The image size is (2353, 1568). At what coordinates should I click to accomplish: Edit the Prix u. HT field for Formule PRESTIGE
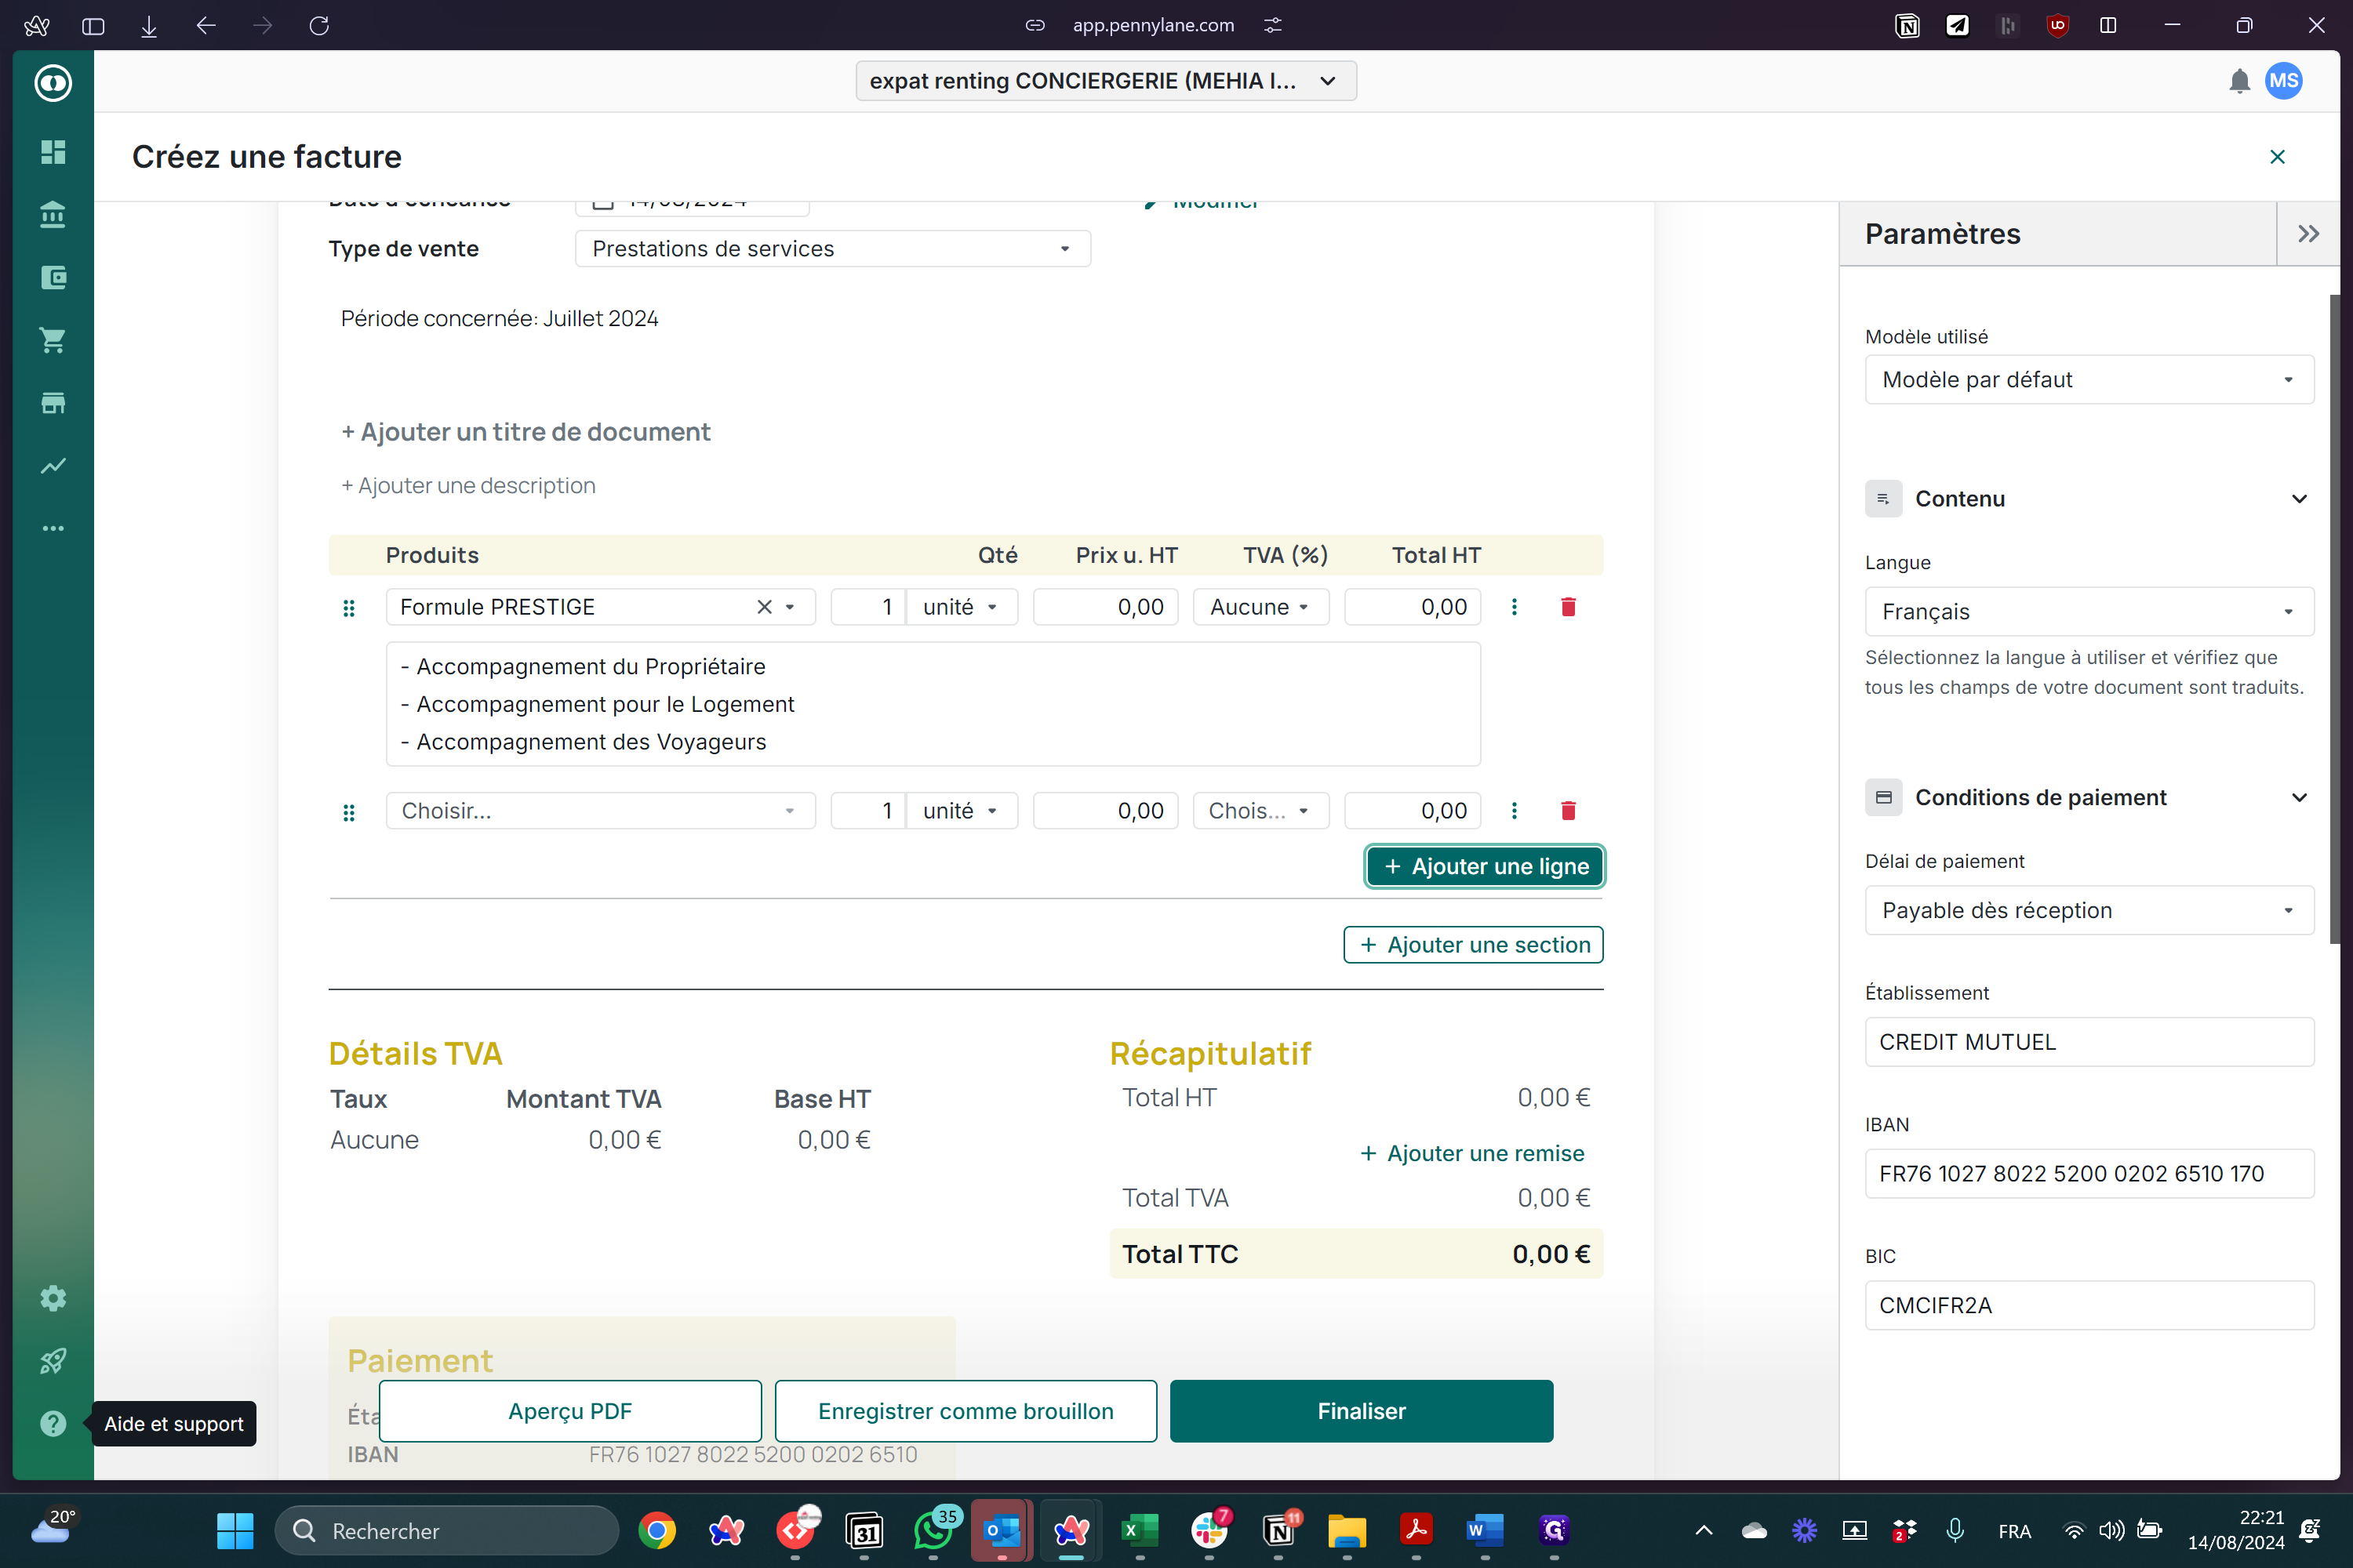tap(1104, 607)
